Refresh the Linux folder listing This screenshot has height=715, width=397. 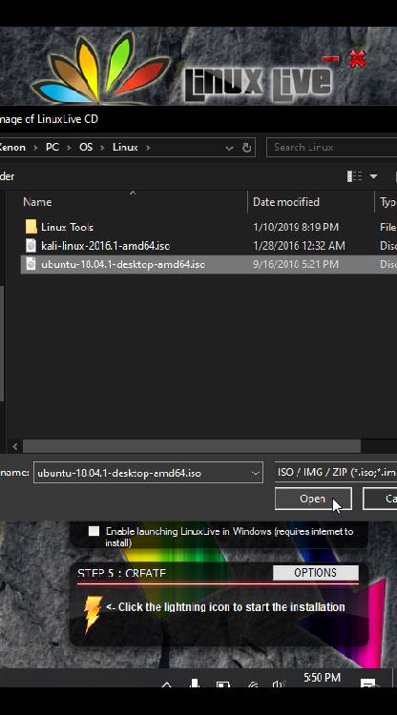247,148
